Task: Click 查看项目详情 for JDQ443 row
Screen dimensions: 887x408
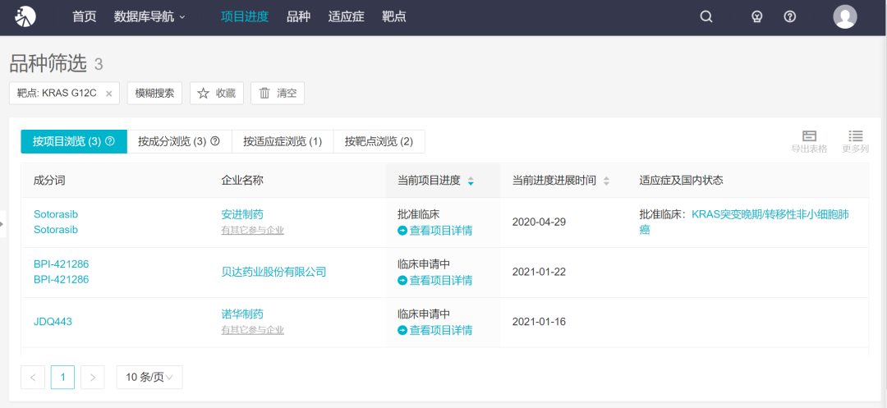Action: (435, 331)
